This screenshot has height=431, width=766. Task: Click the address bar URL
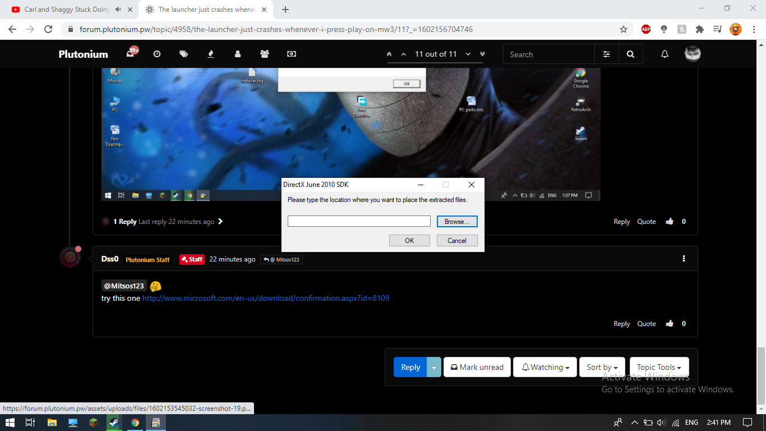(x=276, y=29)
